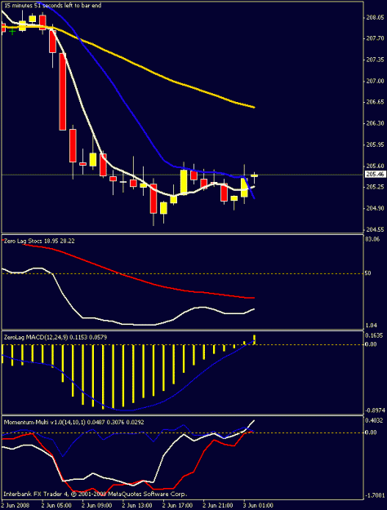Click the 206.65 price scale value
387x510 pixels.
coord(375,102)
